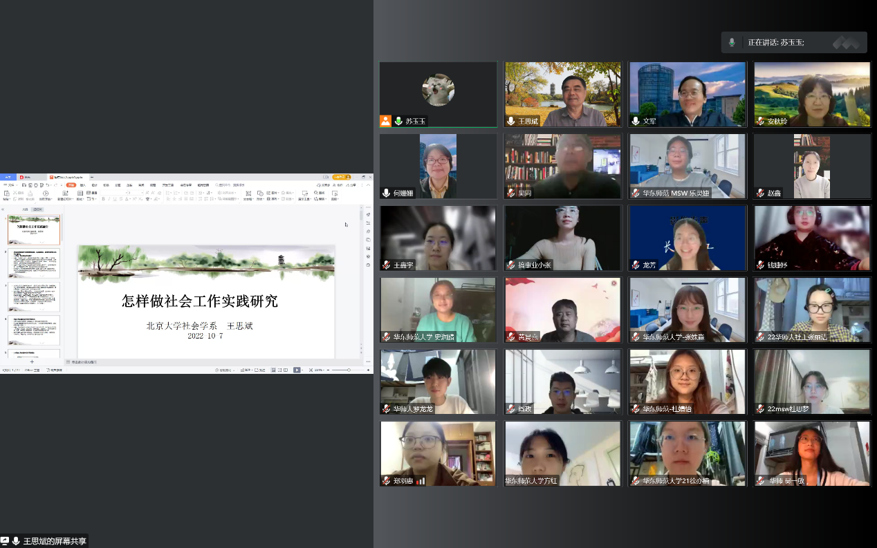Click the add new slide plus icon

tap(31, 362)
